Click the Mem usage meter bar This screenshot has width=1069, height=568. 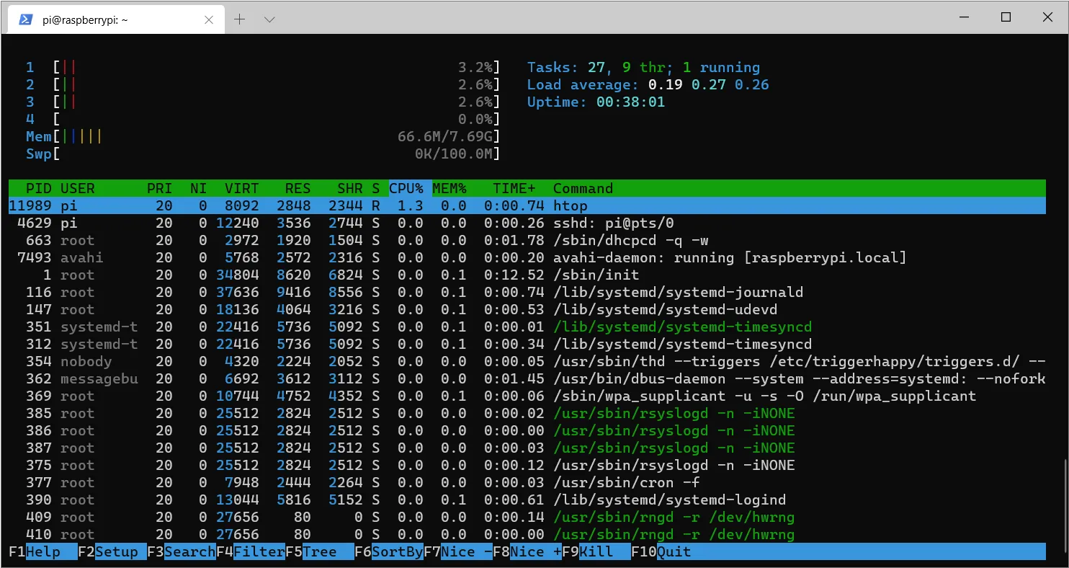tap(277, 136)
